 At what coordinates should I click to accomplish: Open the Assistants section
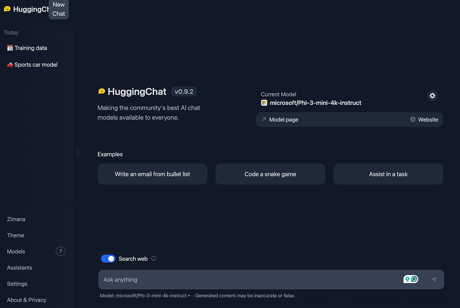[x=19, y=267]
